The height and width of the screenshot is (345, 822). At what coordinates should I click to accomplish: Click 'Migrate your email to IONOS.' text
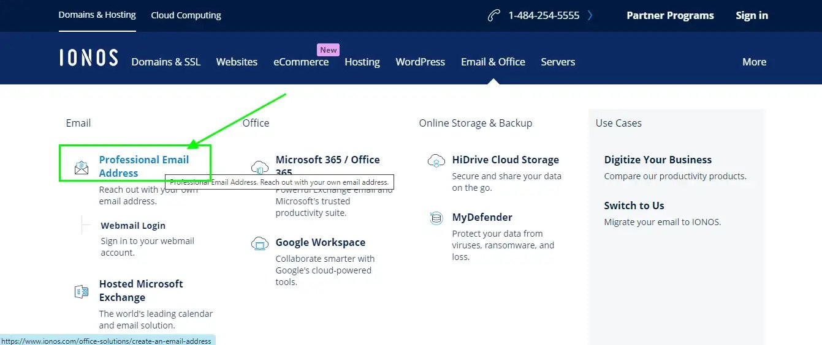(663, 222)
